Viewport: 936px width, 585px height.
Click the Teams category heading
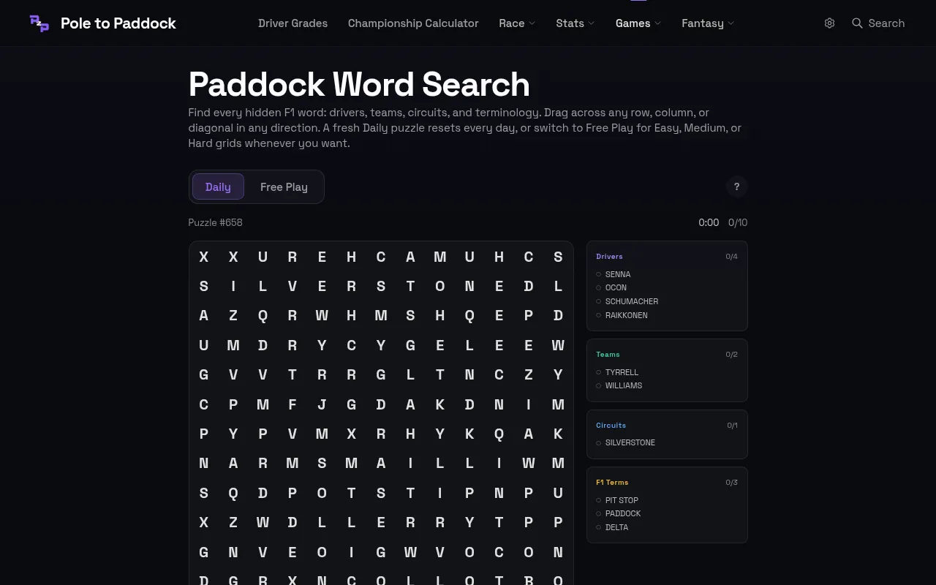coord(608,355)
